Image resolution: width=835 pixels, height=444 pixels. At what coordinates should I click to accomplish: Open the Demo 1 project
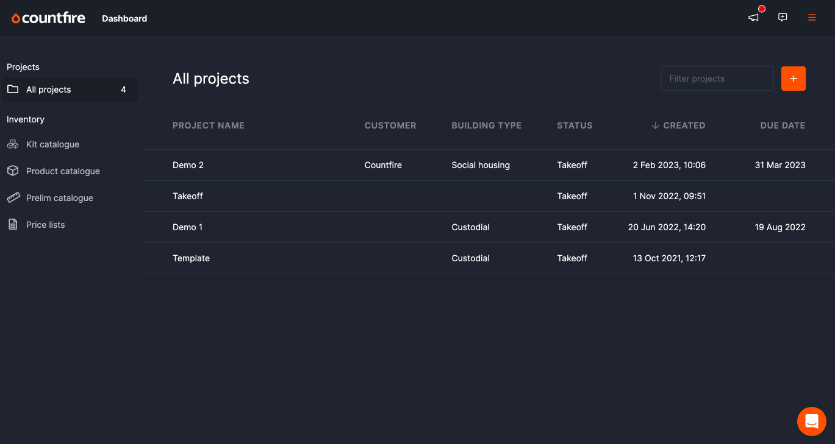tap(188, 227)
